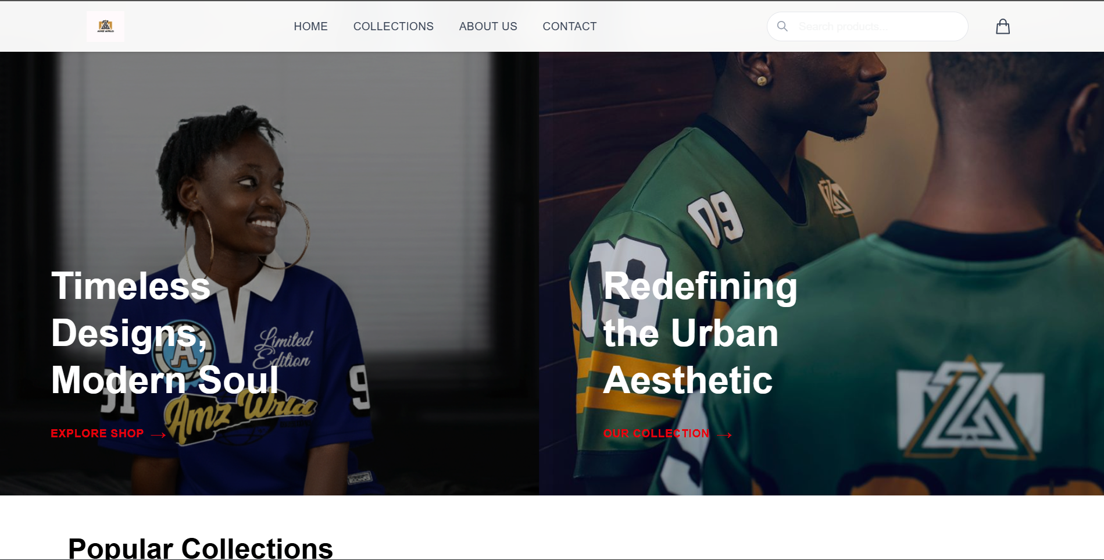
Task: Click the search magnifier icon
Action: [x=783, y=26]
